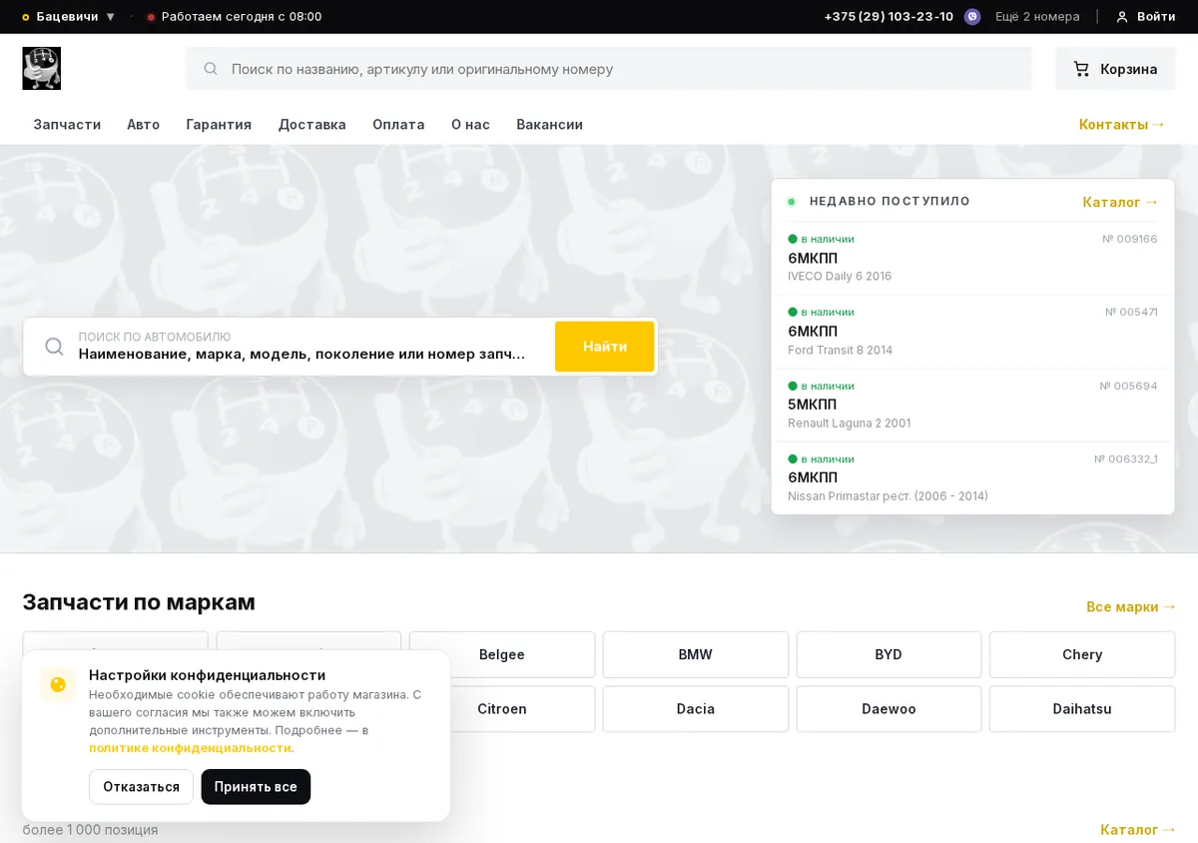Accept all cookies with Принять все

tap(256, 787)
